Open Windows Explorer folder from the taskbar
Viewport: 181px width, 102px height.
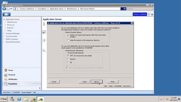(26, 99)
